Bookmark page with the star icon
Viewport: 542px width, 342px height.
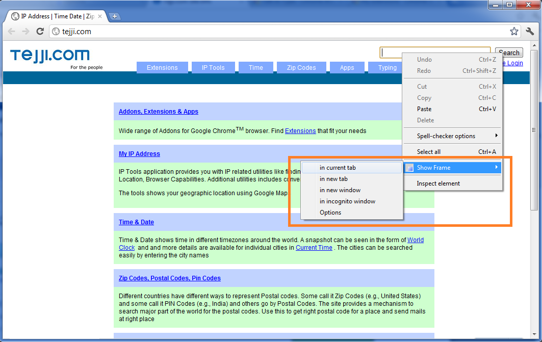pyautogui.click(x=514, y=32)
